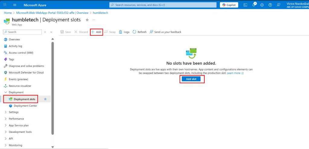Favorite Deployment slots with star
This screenshot has width=309, height=149.
pyautogui.click(x=45, y=99)
